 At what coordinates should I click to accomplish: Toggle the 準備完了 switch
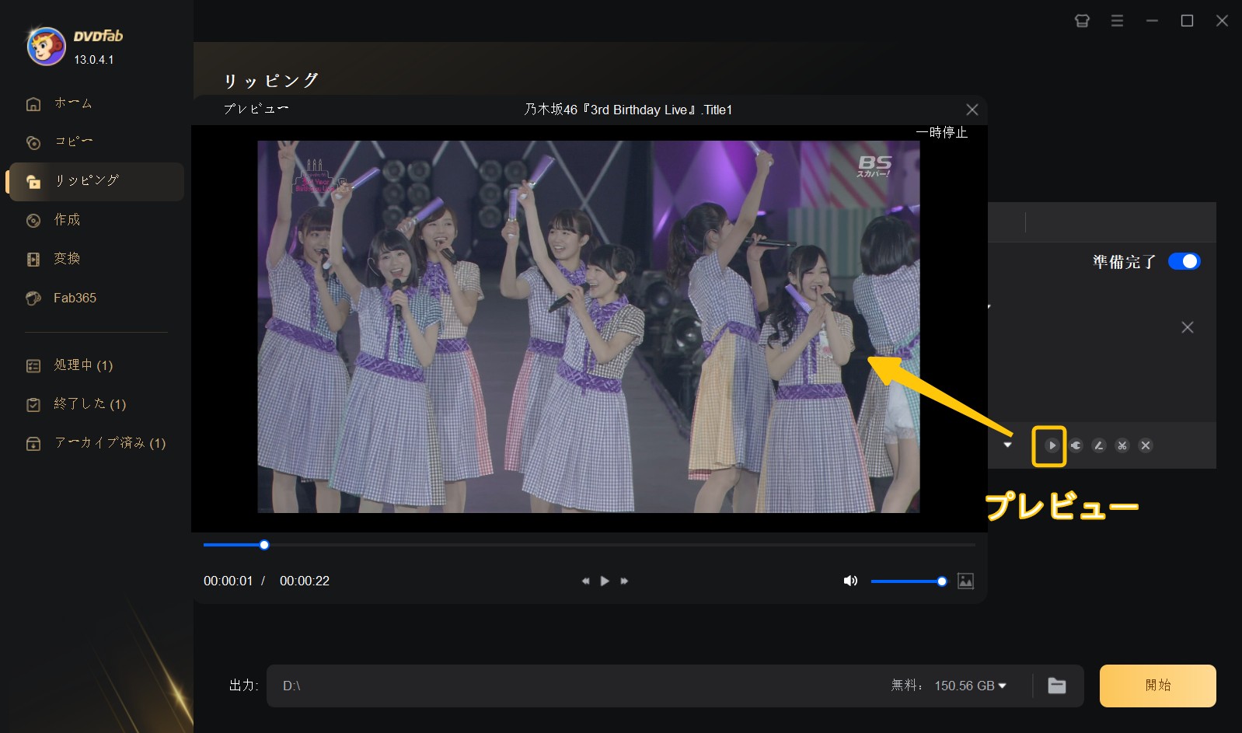(x=1184, y=262)
